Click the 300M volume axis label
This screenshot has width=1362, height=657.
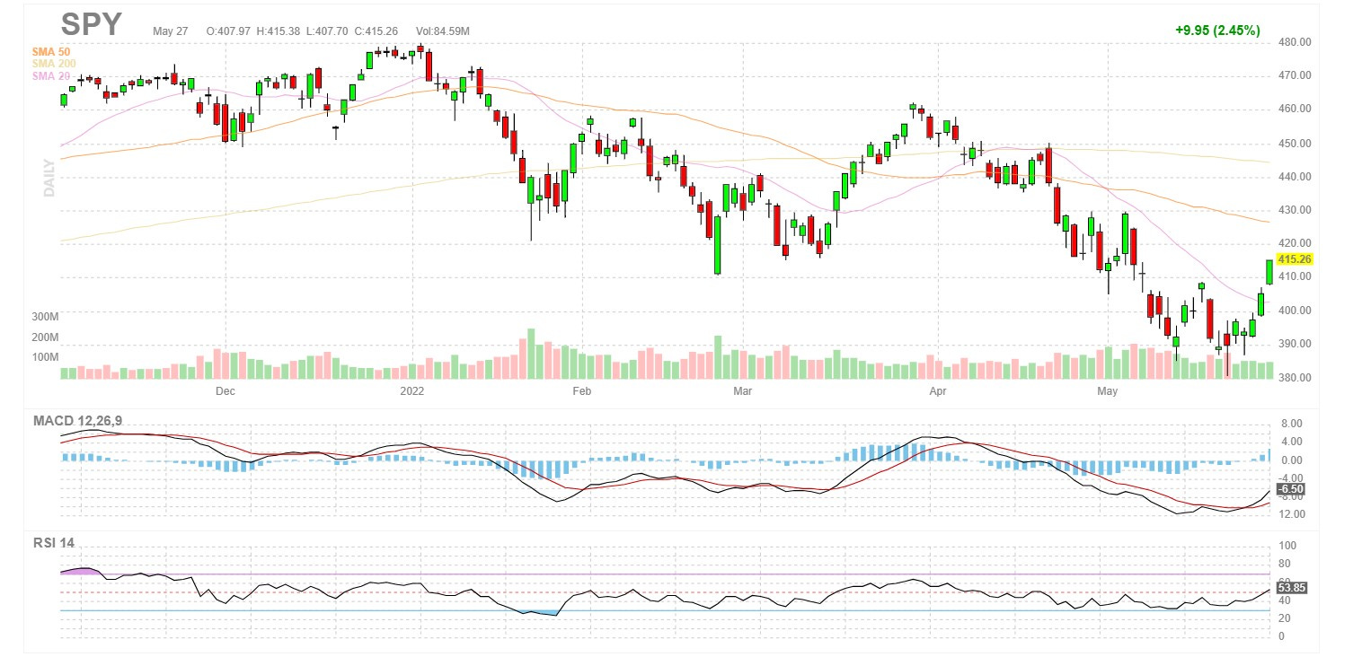pyautogui.click(x=47, y=317)
